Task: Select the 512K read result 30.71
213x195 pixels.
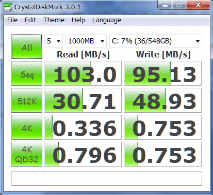Action: click(x=83, y=100)
